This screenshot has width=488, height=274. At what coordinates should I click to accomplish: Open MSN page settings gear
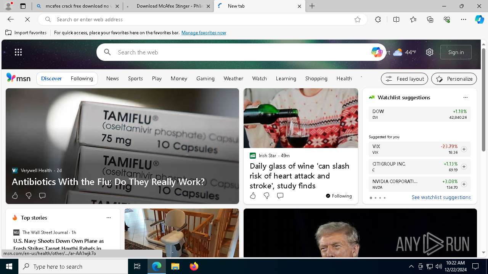click(430, 52)
